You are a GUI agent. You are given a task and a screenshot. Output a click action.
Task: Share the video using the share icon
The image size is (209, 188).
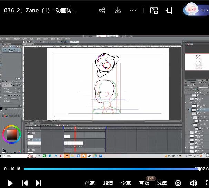click(x=102, y=10)
